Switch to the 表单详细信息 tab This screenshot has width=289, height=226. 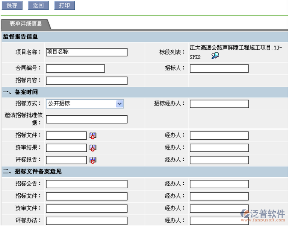tap(26, 24)
